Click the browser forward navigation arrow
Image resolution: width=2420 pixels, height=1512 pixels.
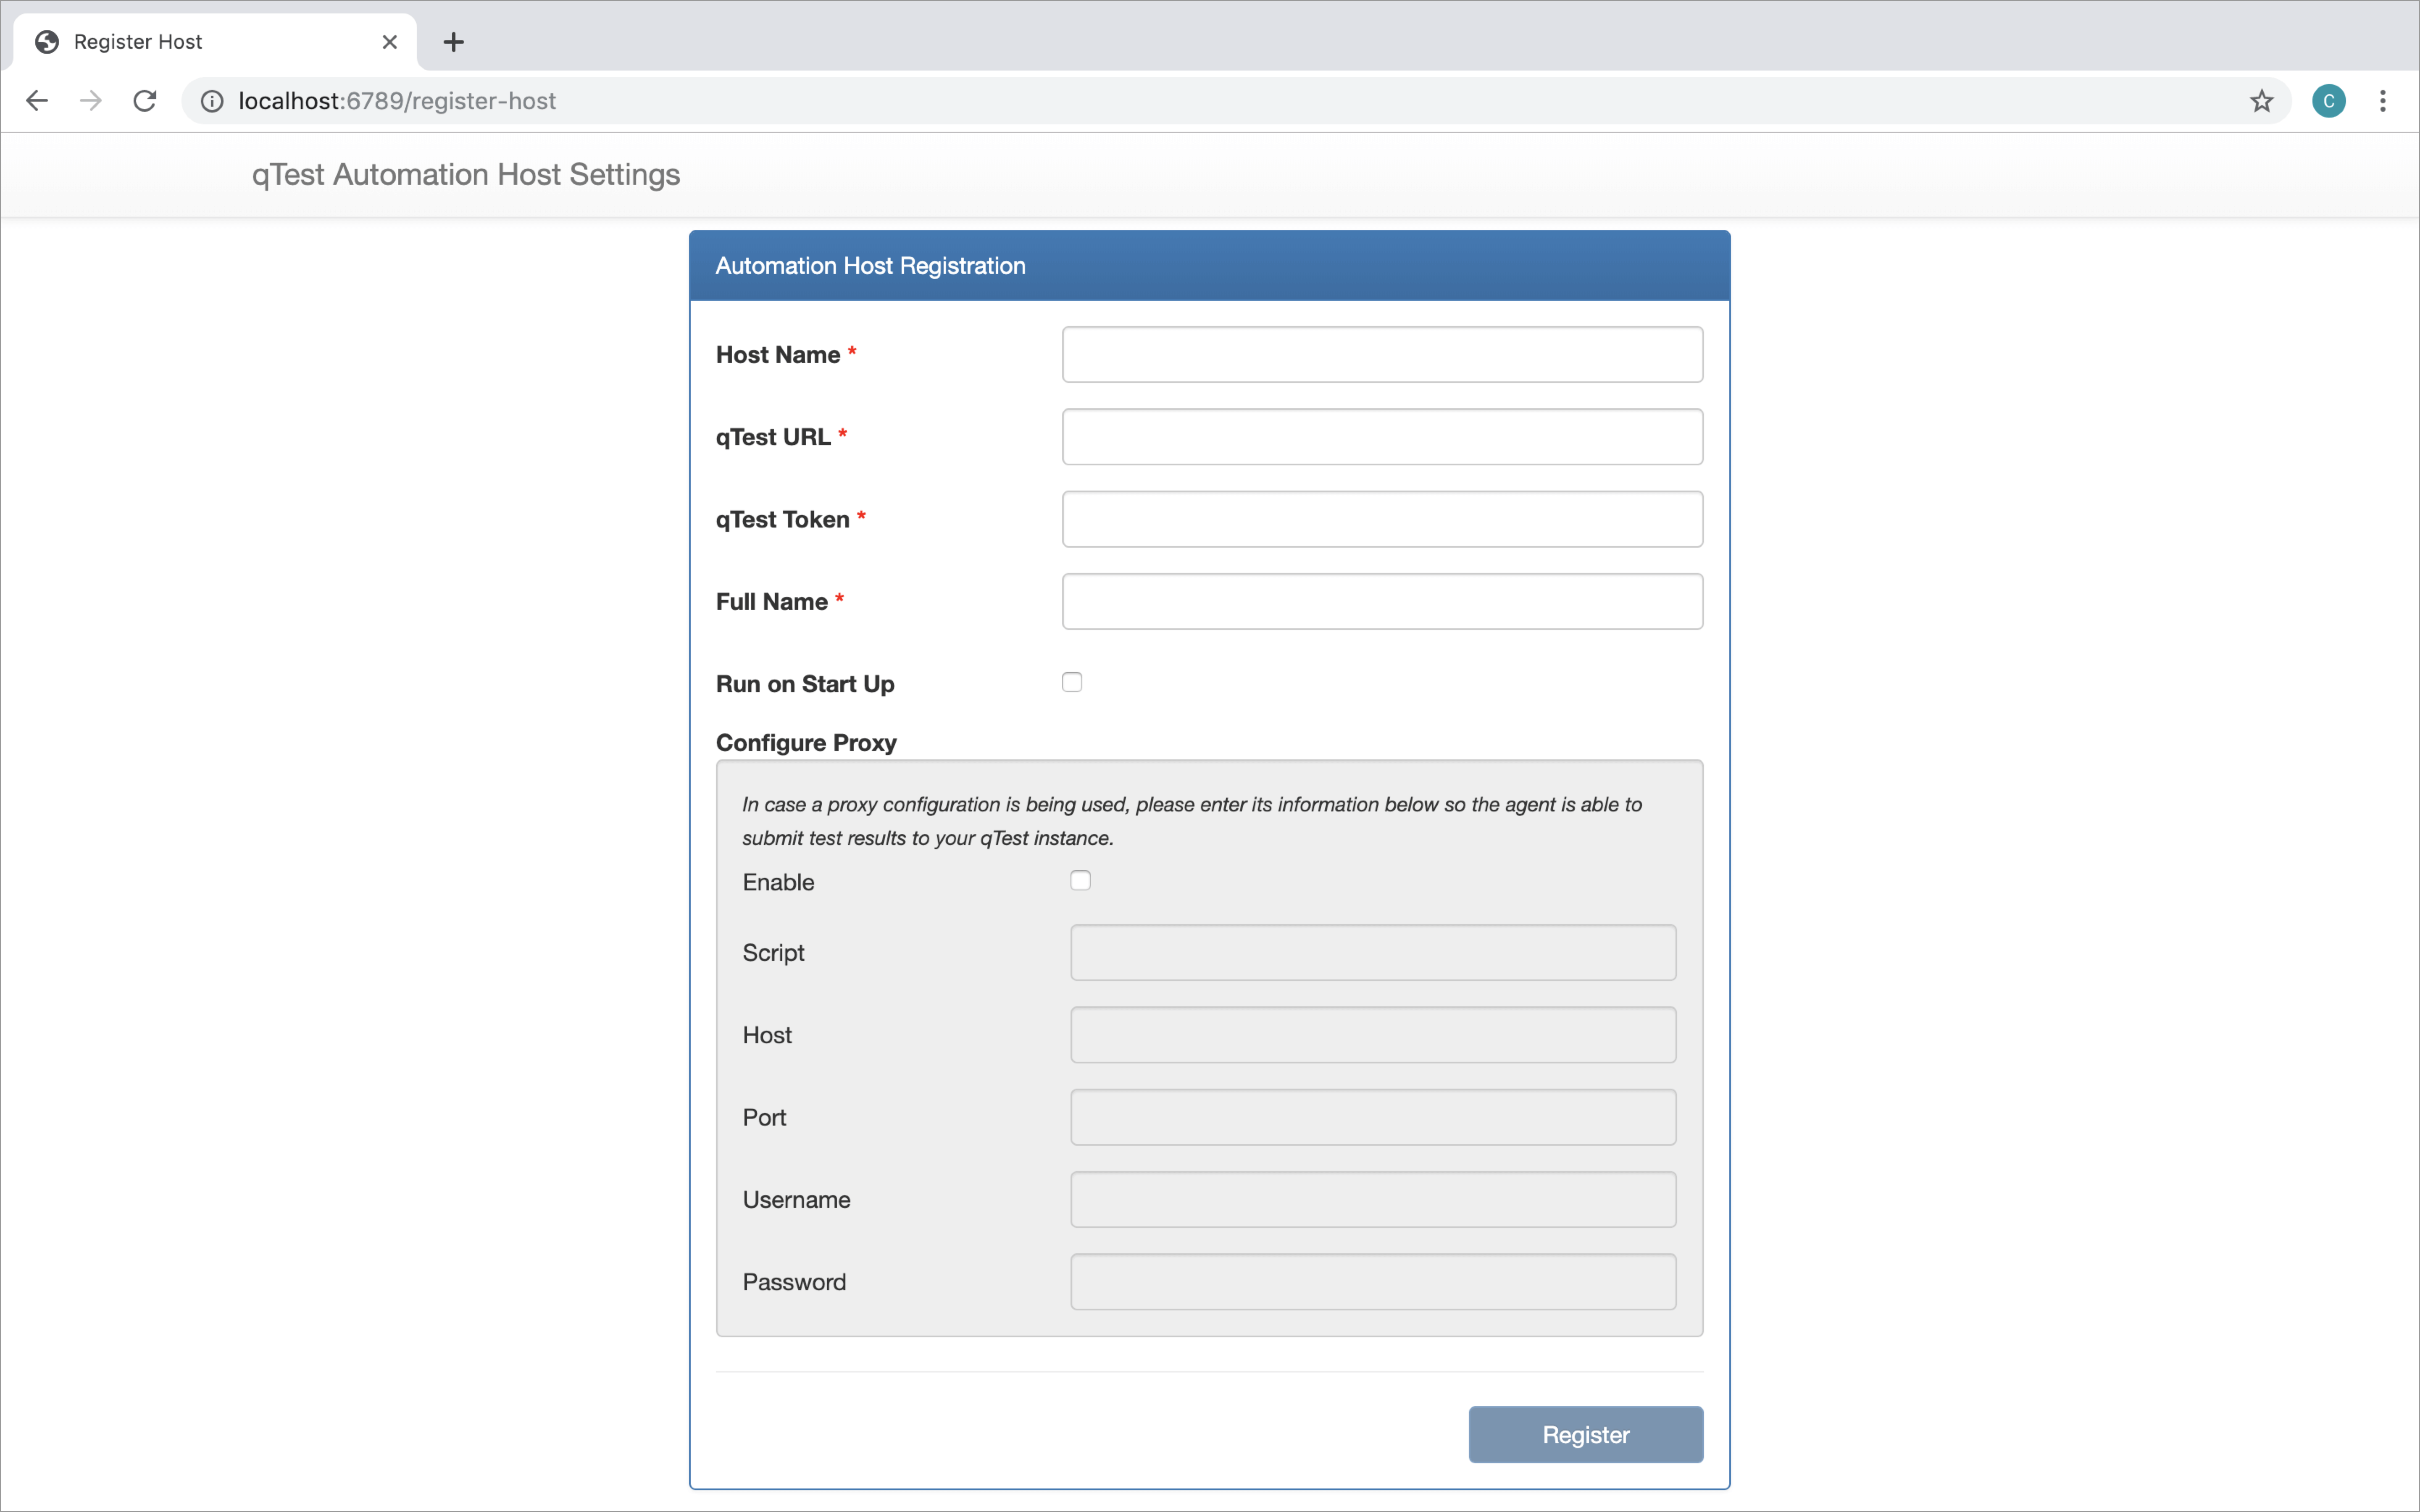pos(90,100)
